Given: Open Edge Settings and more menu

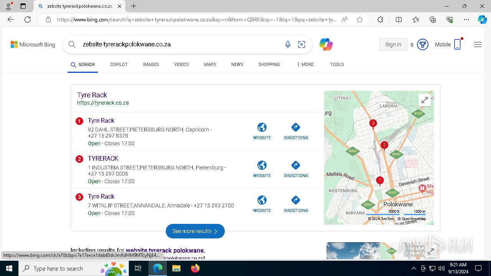Looking at the screenshot, I should pyautogui.click(x=466, y=20).
